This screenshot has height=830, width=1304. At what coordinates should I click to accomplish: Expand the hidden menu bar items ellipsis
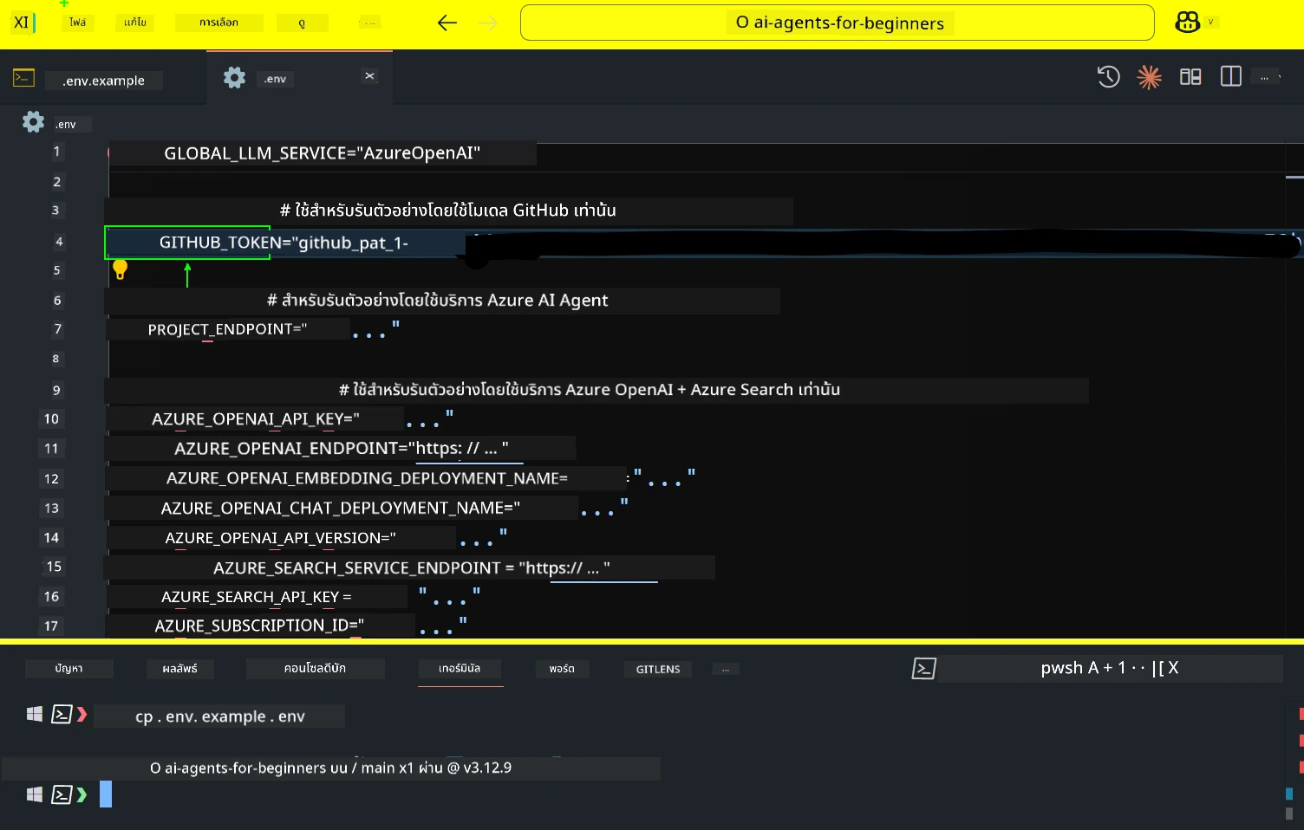[369, 23]
